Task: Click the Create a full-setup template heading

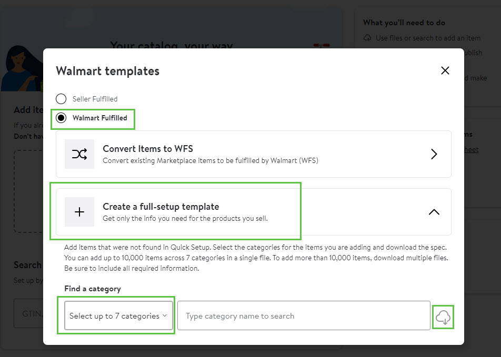Action: 161,207
